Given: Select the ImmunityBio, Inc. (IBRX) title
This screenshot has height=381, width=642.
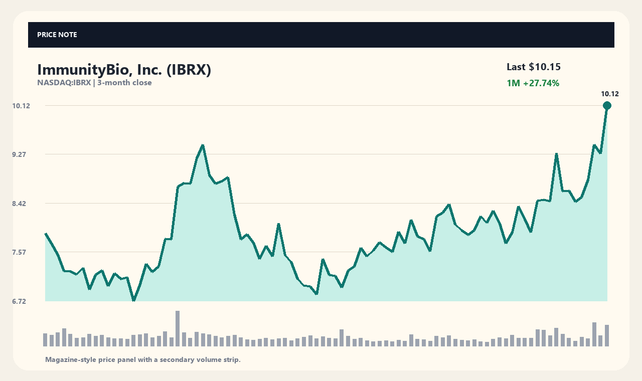Looking at the screenshot, I should 124,70.
